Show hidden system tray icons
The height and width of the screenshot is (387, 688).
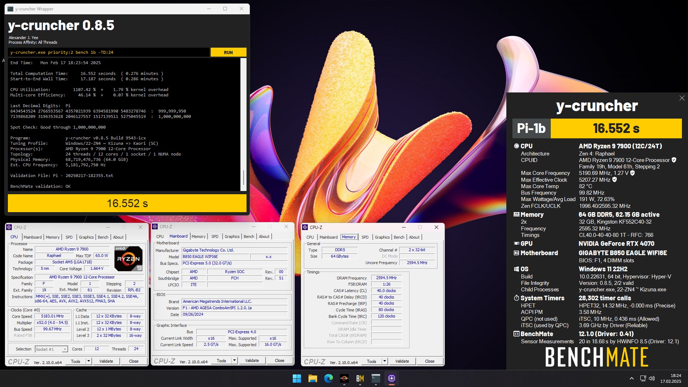click(x=632, y=378)
